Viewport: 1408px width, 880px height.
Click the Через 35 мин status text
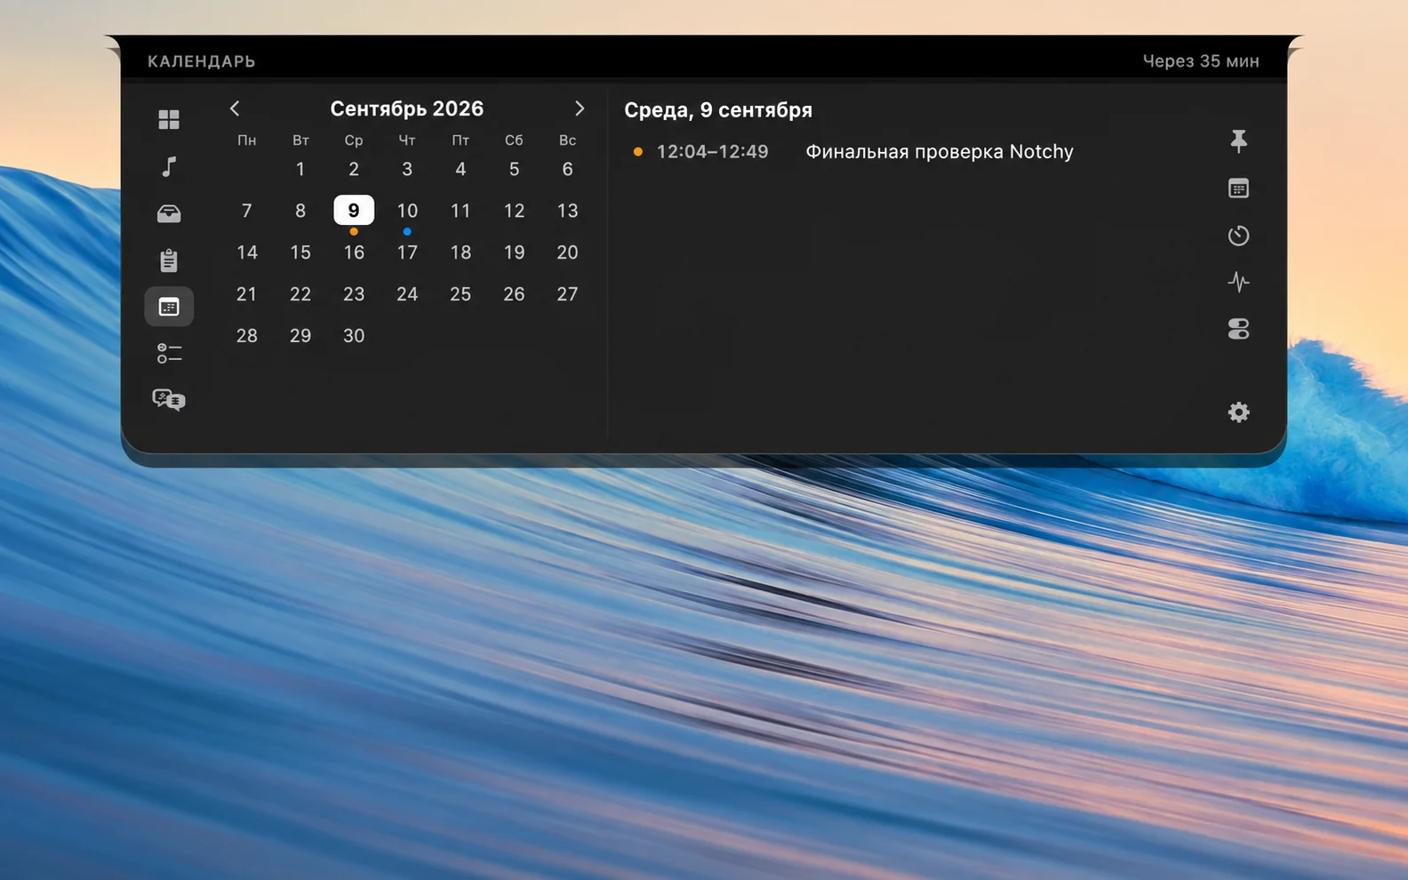[x=1201, y=61]
